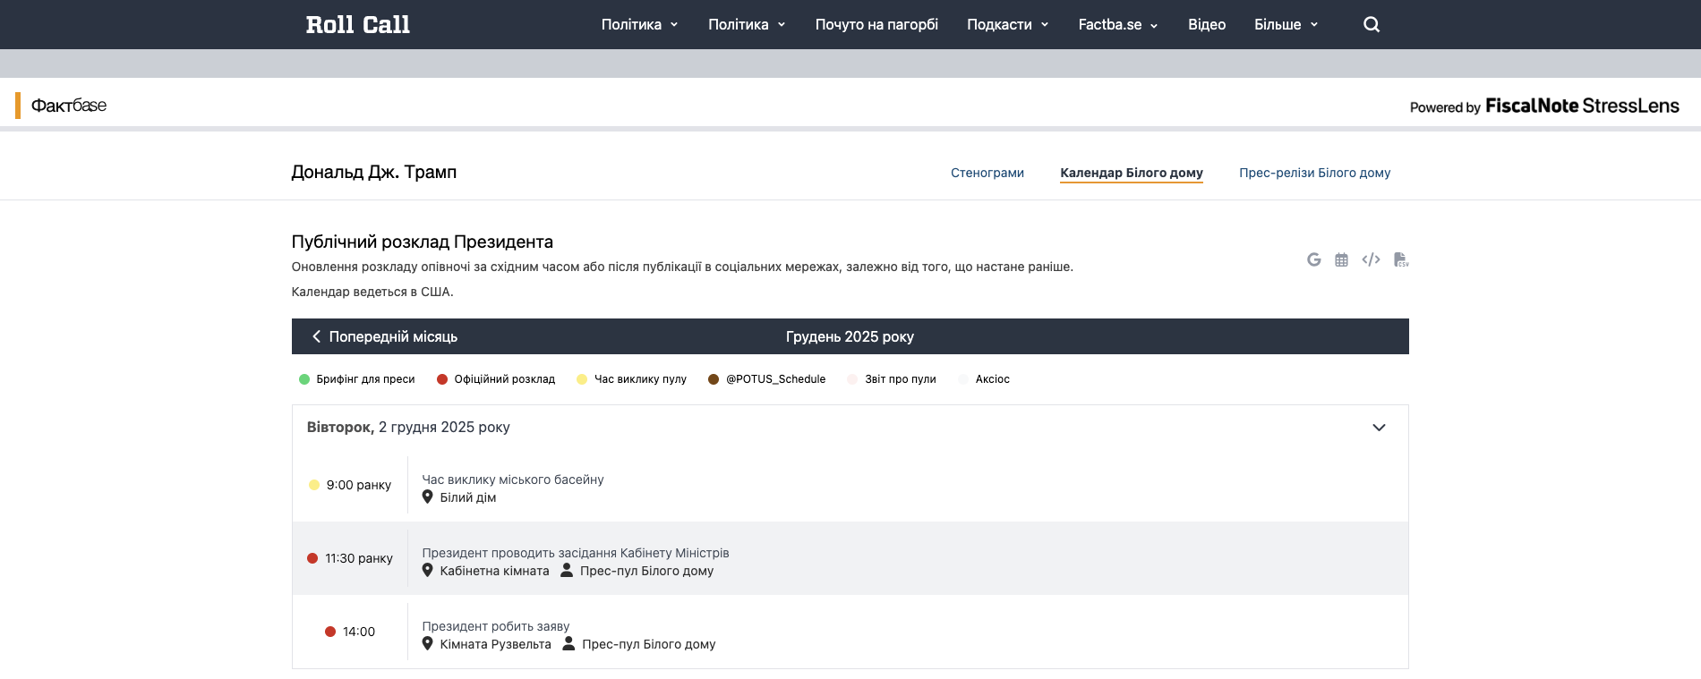Screen dimensions: 1701x679
Task: Click the location pin beside Кабінетна кімната
Action: (428, 570)
